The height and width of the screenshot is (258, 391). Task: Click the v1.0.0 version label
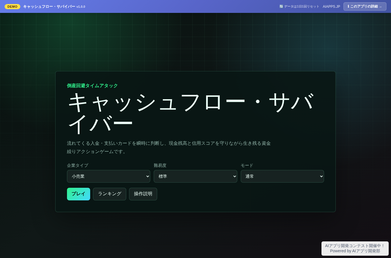81,7
